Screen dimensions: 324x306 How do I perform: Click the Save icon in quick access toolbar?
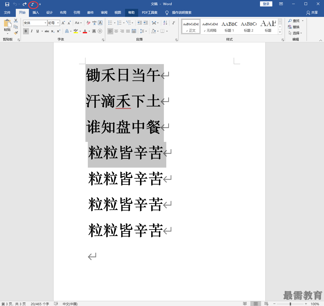click(x=7, y=4)
